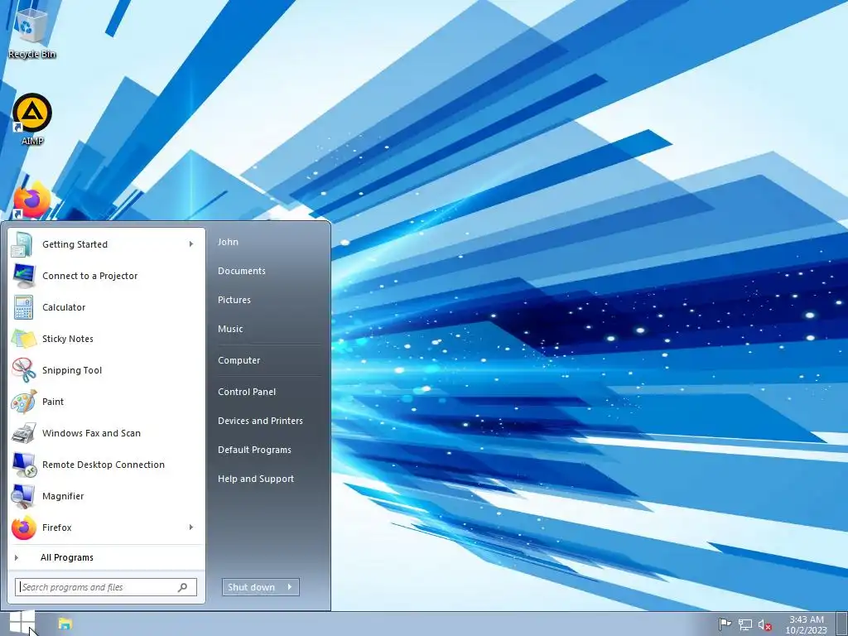848x636 pixels.
Task: Select Connect to a Projector text
Action: tap(89, 276)
